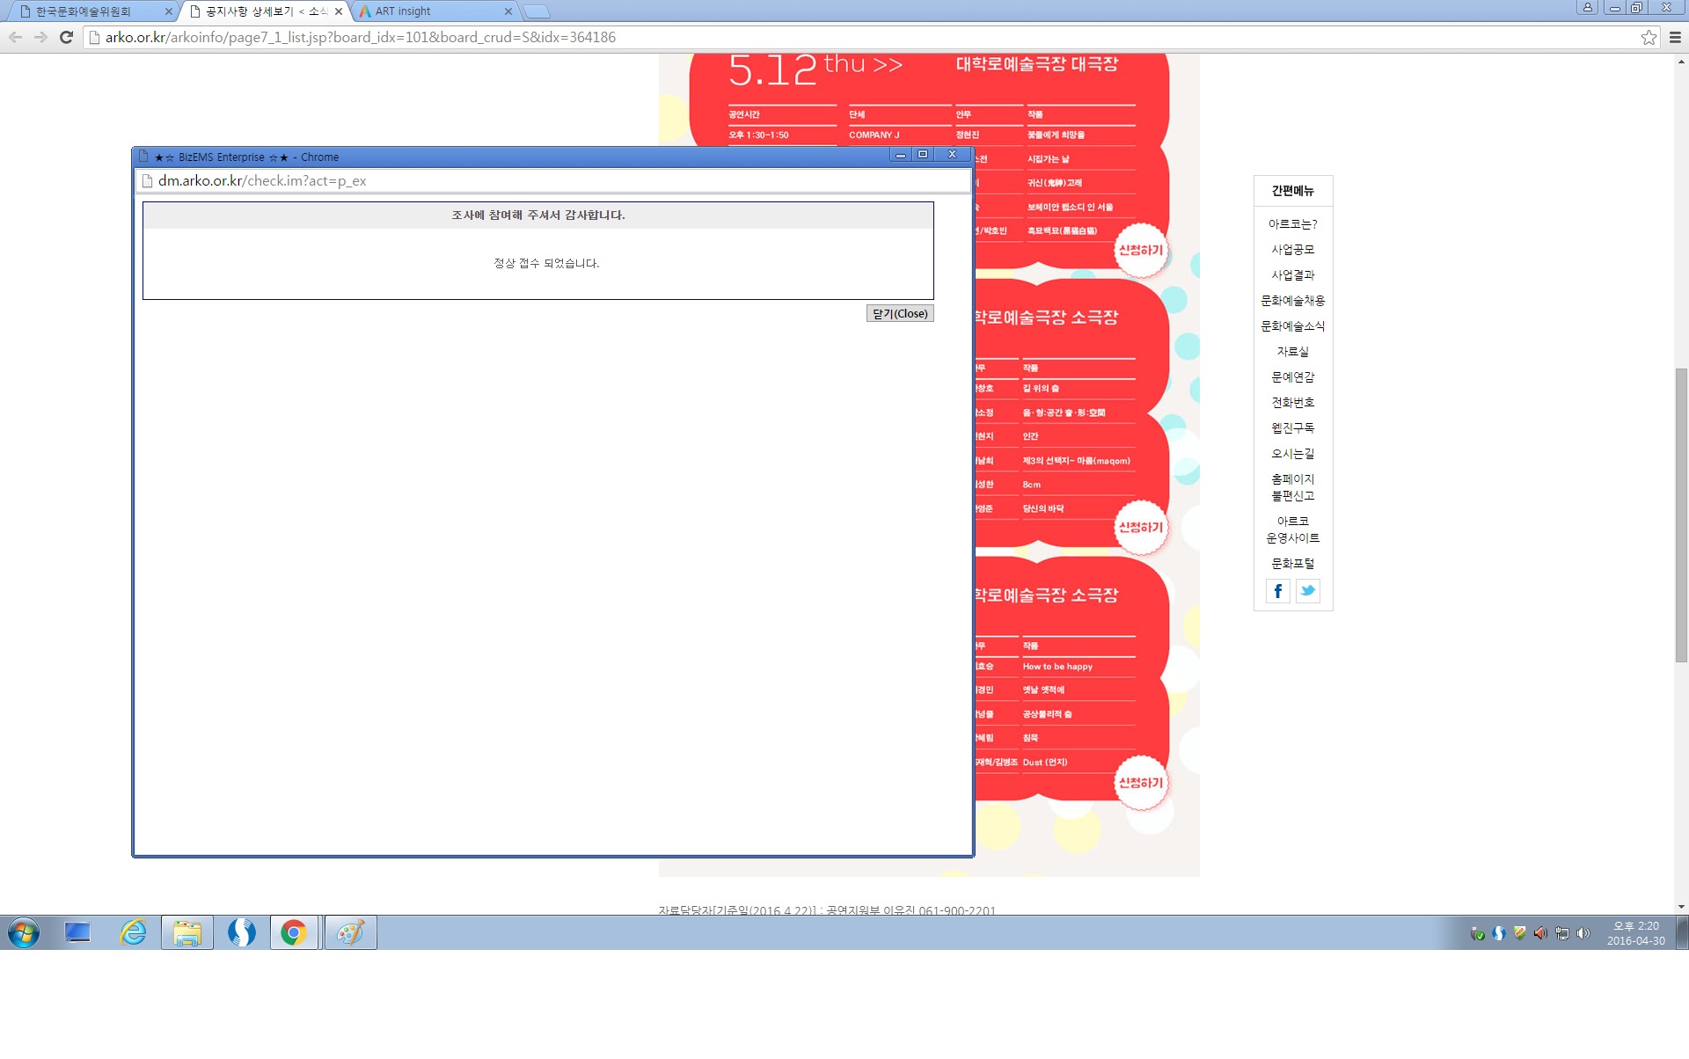Click the volume speaker icon in tray

pos(1583,933)
